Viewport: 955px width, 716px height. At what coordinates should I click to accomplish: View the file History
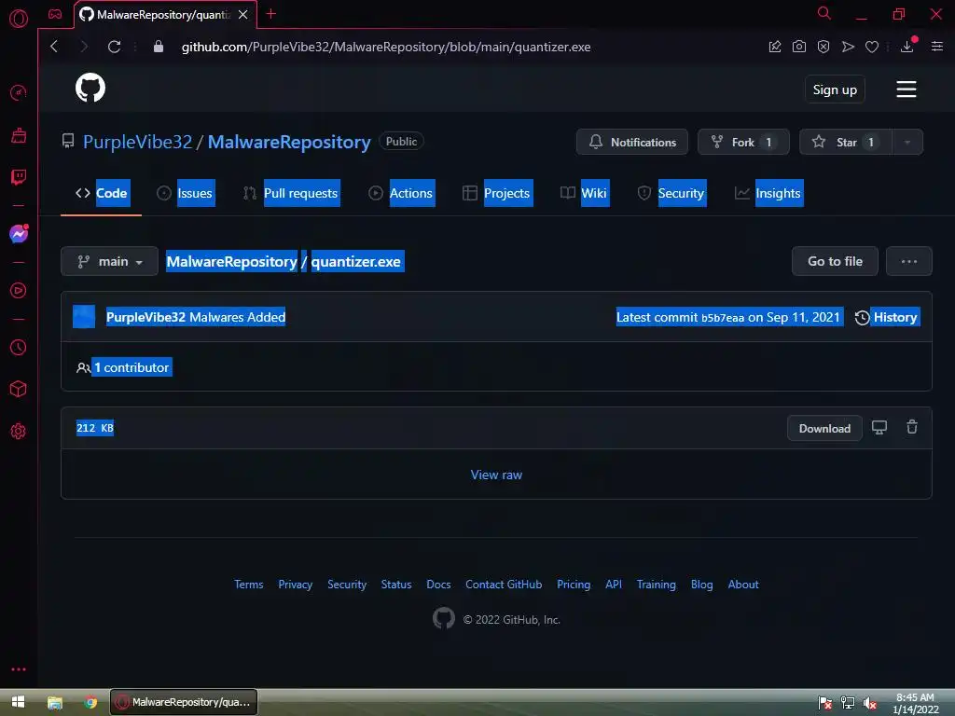click(887, 317)
